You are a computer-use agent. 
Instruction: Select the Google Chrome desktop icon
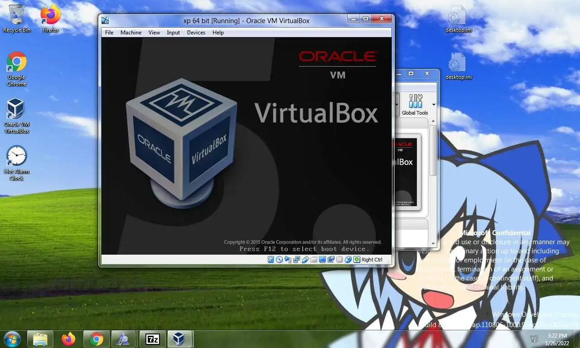[x=17, y=69]
